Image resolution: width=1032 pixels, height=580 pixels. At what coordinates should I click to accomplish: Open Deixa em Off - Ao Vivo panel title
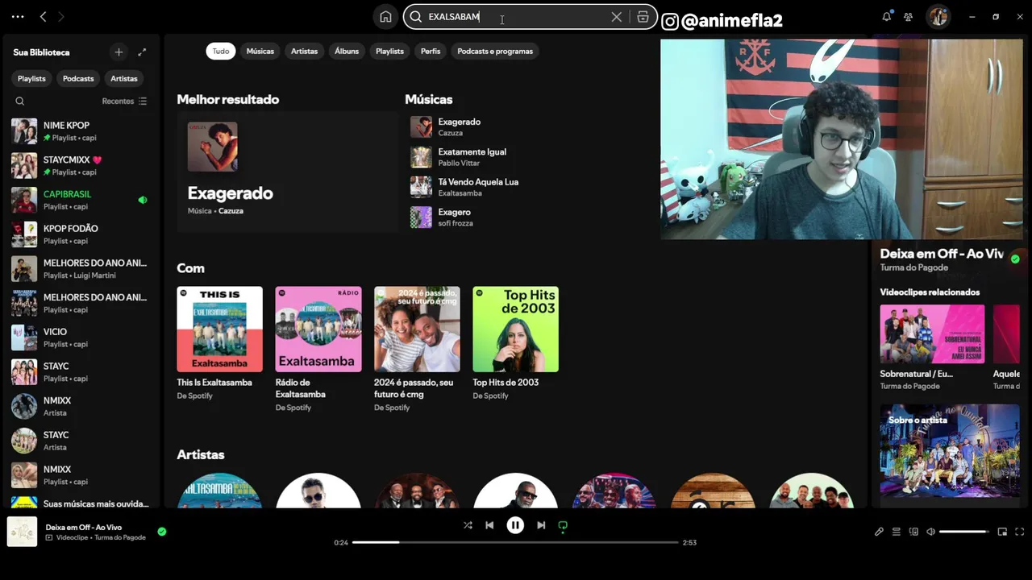tap(942, 254)
